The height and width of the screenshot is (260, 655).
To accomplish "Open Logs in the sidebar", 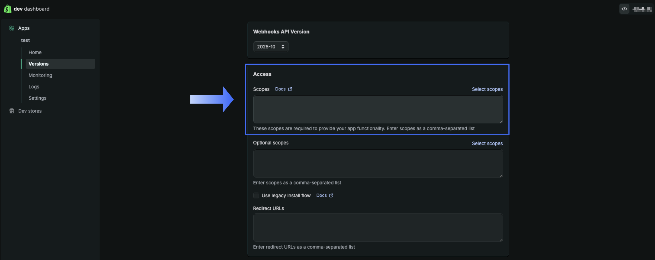I will (x=34, y=87).
